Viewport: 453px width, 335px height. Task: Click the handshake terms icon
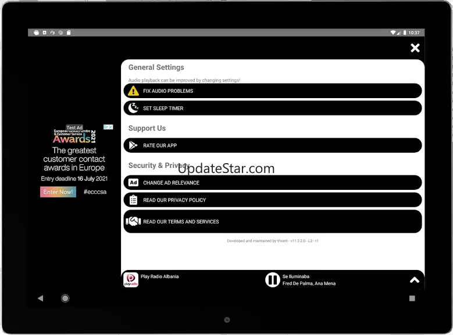tap(133, 222)
